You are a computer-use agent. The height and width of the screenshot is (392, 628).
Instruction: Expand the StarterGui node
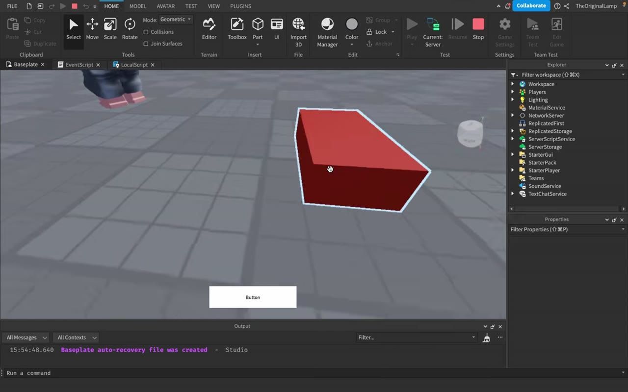coord(513,155)
